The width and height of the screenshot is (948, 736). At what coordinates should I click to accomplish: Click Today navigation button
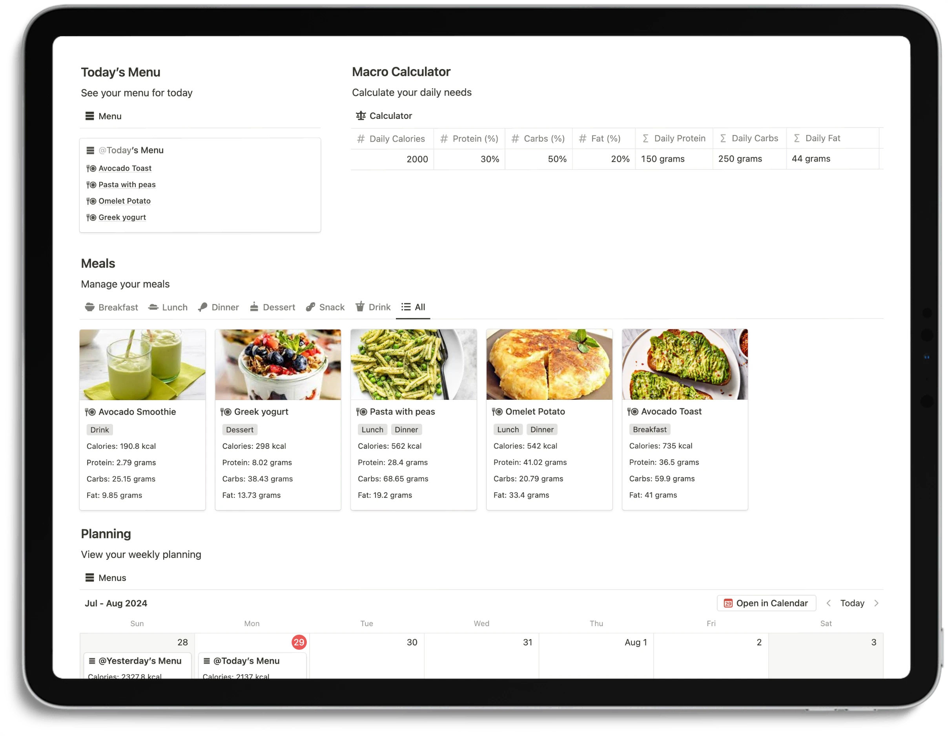pyautogui.click(x=853, y=603)
